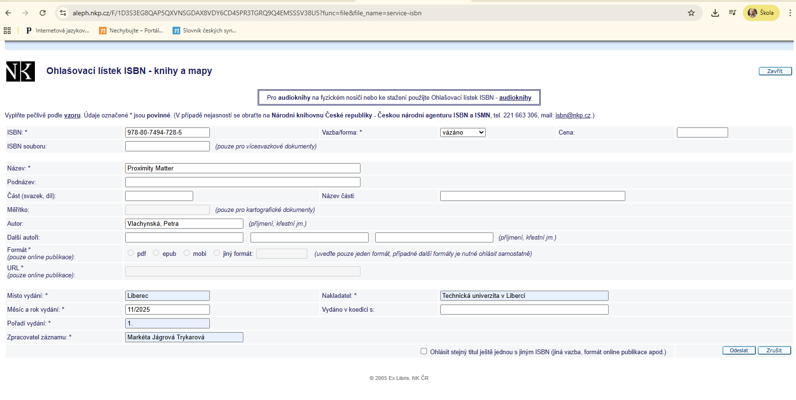The height and width of the screenshot is (400, 796).
Task: Submit the form with Odeslat button
Action: [739, 350]
